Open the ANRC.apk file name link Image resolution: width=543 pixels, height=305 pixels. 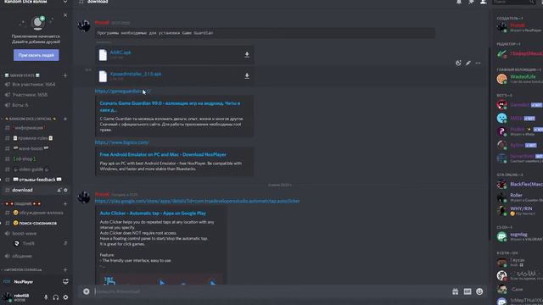(x=120, y=53)
